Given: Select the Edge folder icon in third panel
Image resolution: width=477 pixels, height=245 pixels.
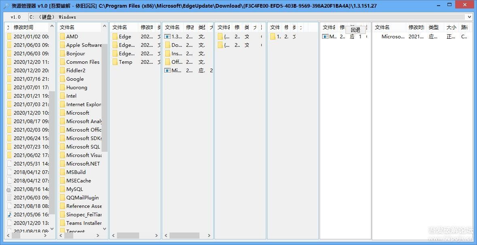Looking at the screenshot, I should (114, 36).
